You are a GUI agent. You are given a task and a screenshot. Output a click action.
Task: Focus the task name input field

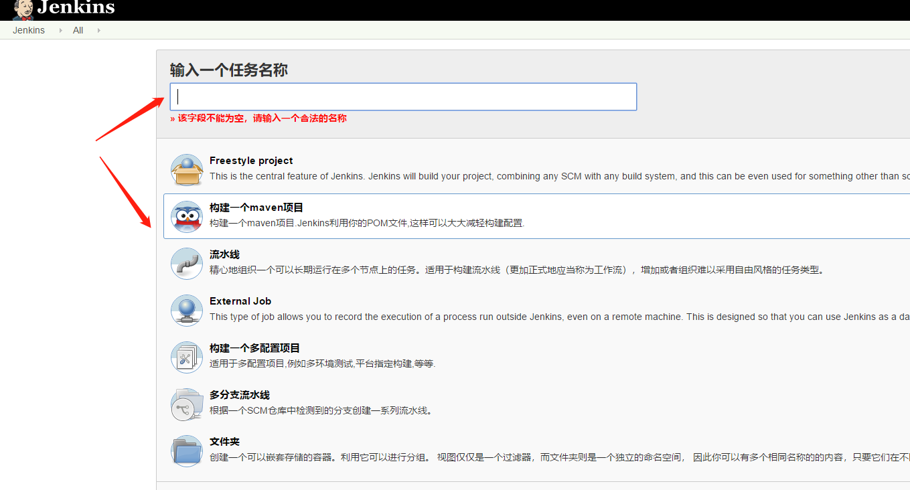pyautogui.click(x=403, y=96)
